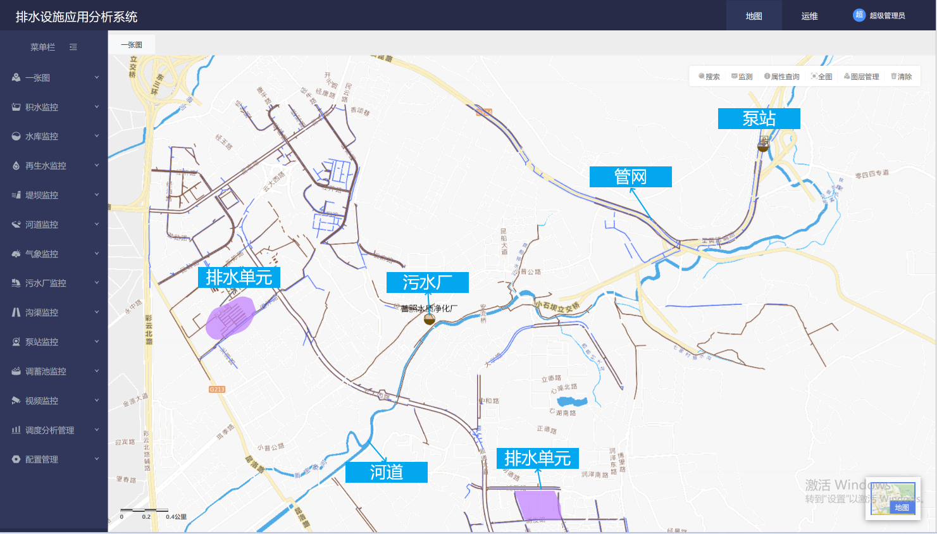The width and height of the screenshot is (937, 534).
Task: Click the 积水监控 sidebar icon
Action: (16, 107)
